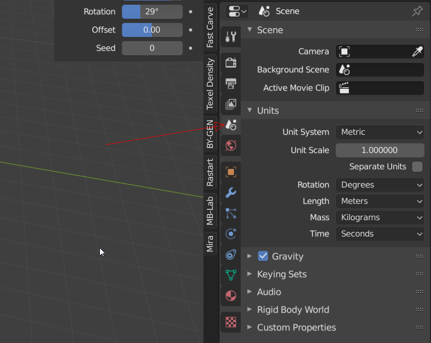The width and height of the screenshot is (431, 343).
Task: Open the World properties tab
Action: pyautogui.click(x=231, y=146)
